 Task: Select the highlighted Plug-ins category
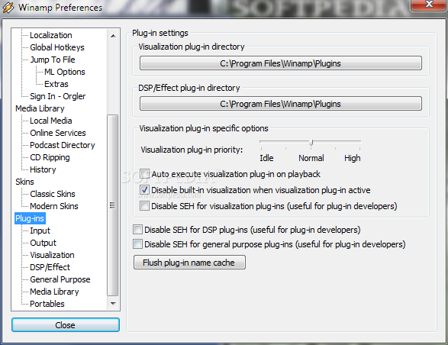click(30, 218)
